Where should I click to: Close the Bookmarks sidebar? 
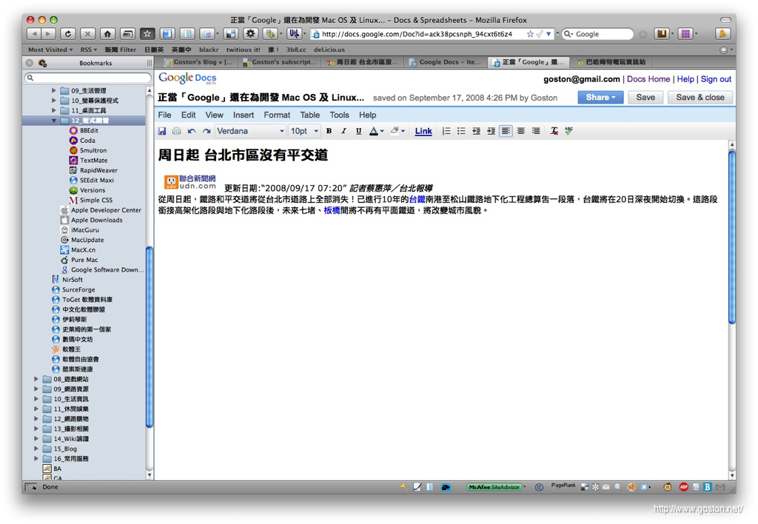[30, 63]
